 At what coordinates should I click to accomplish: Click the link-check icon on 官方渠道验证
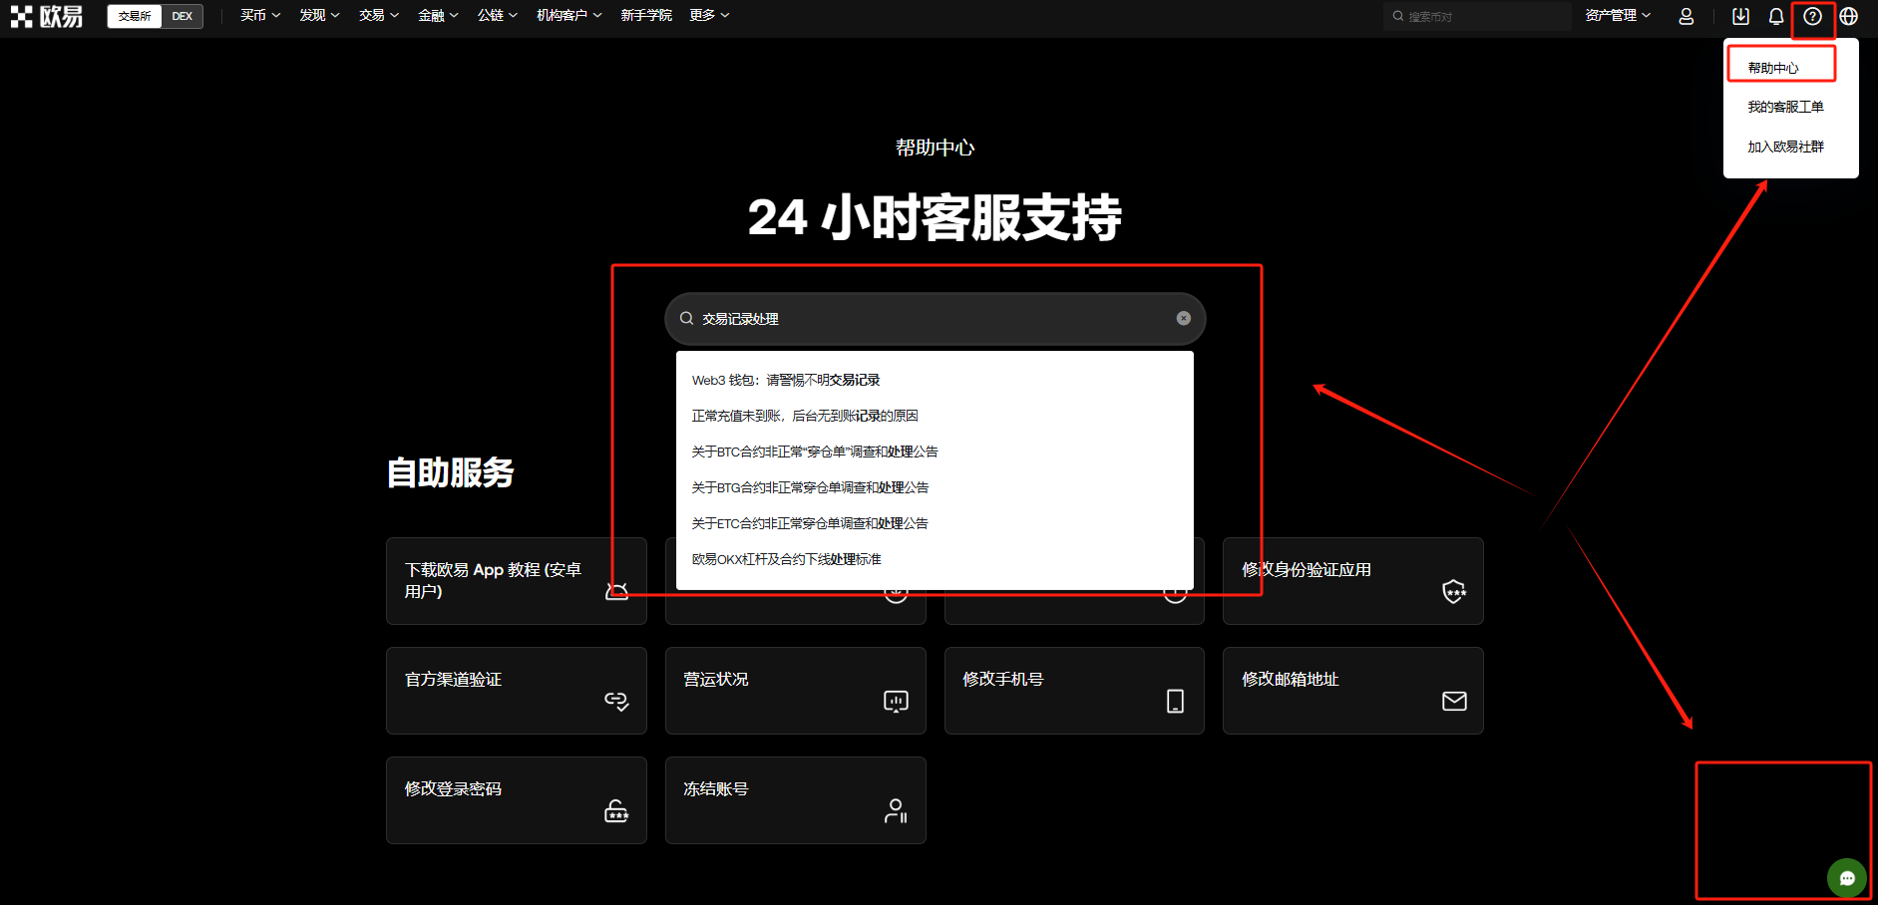[x=616, y=701]
